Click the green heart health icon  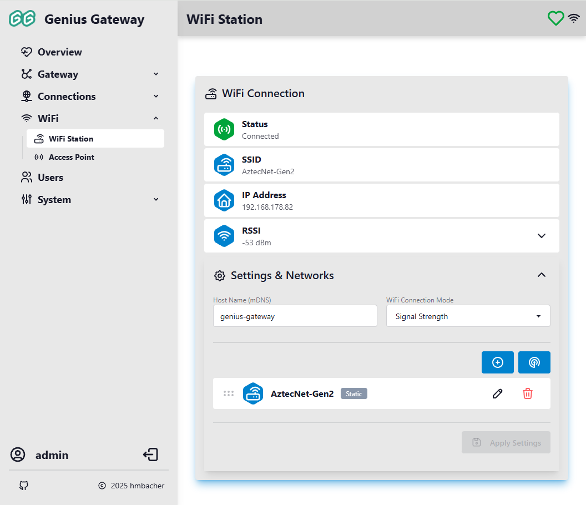click(x=555, y=19)
